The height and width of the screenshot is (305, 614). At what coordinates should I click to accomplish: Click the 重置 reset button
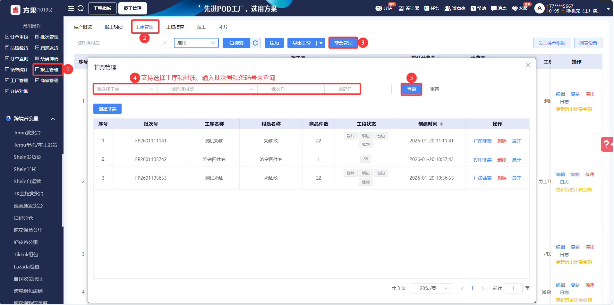pos(434,89)
